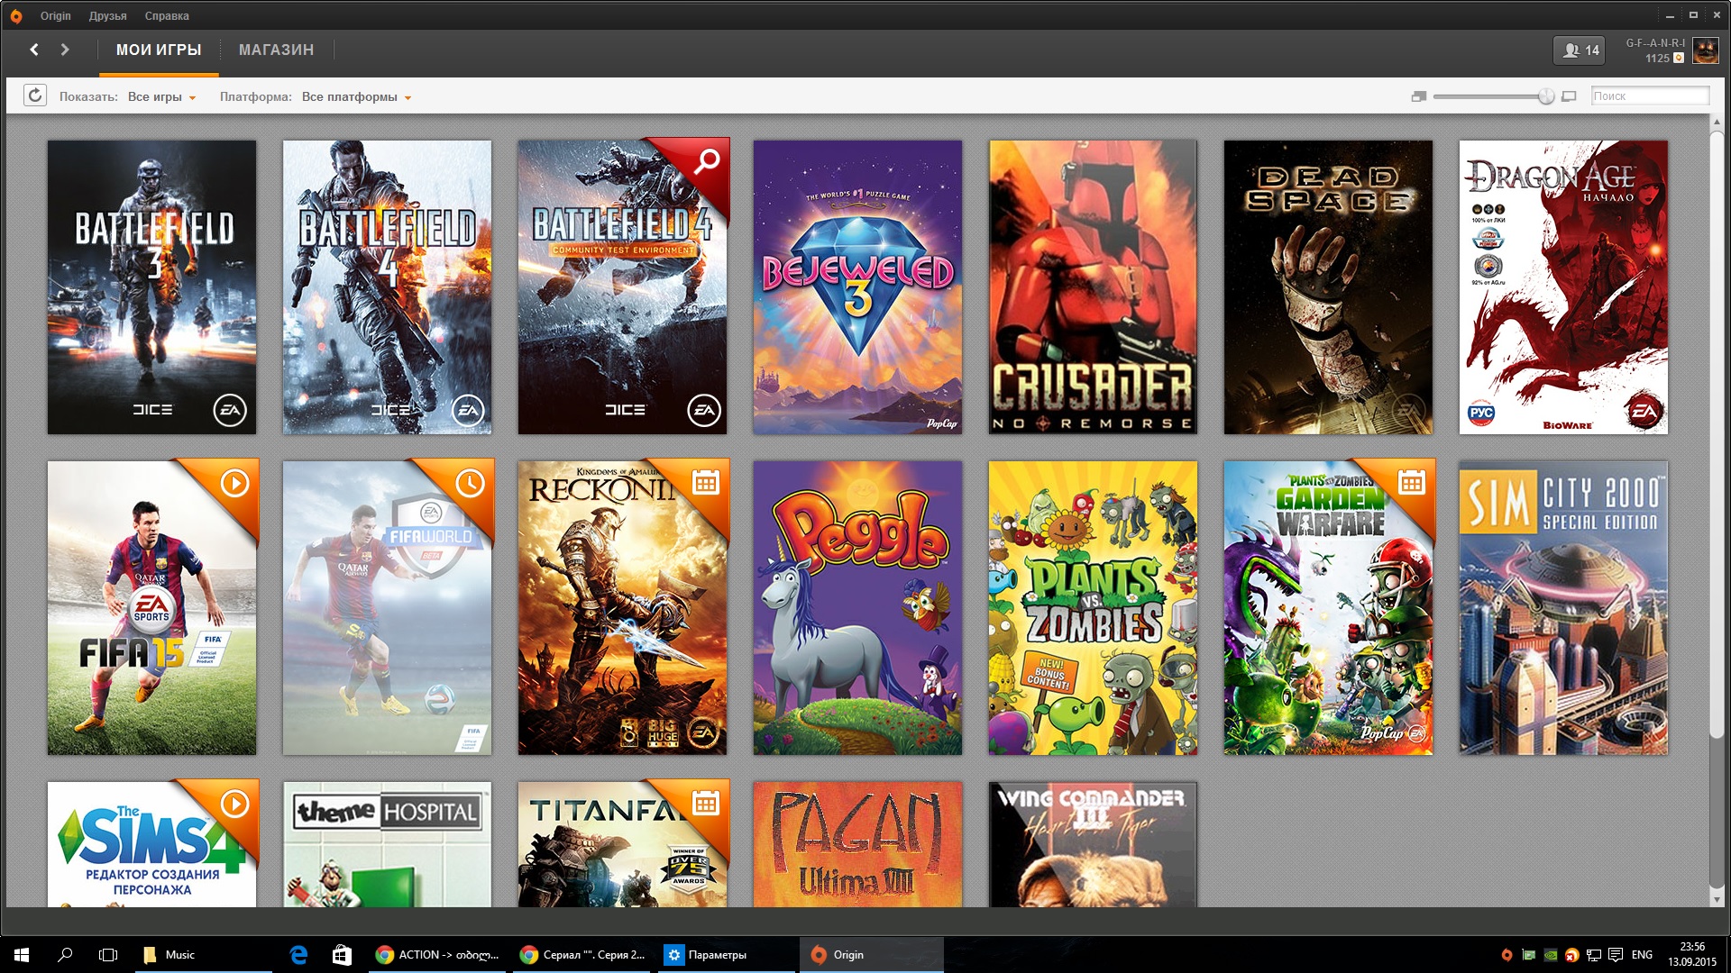Click the refresh games library icon
This screenshot has height=973, width=1731.
click(x=35, y=95)
